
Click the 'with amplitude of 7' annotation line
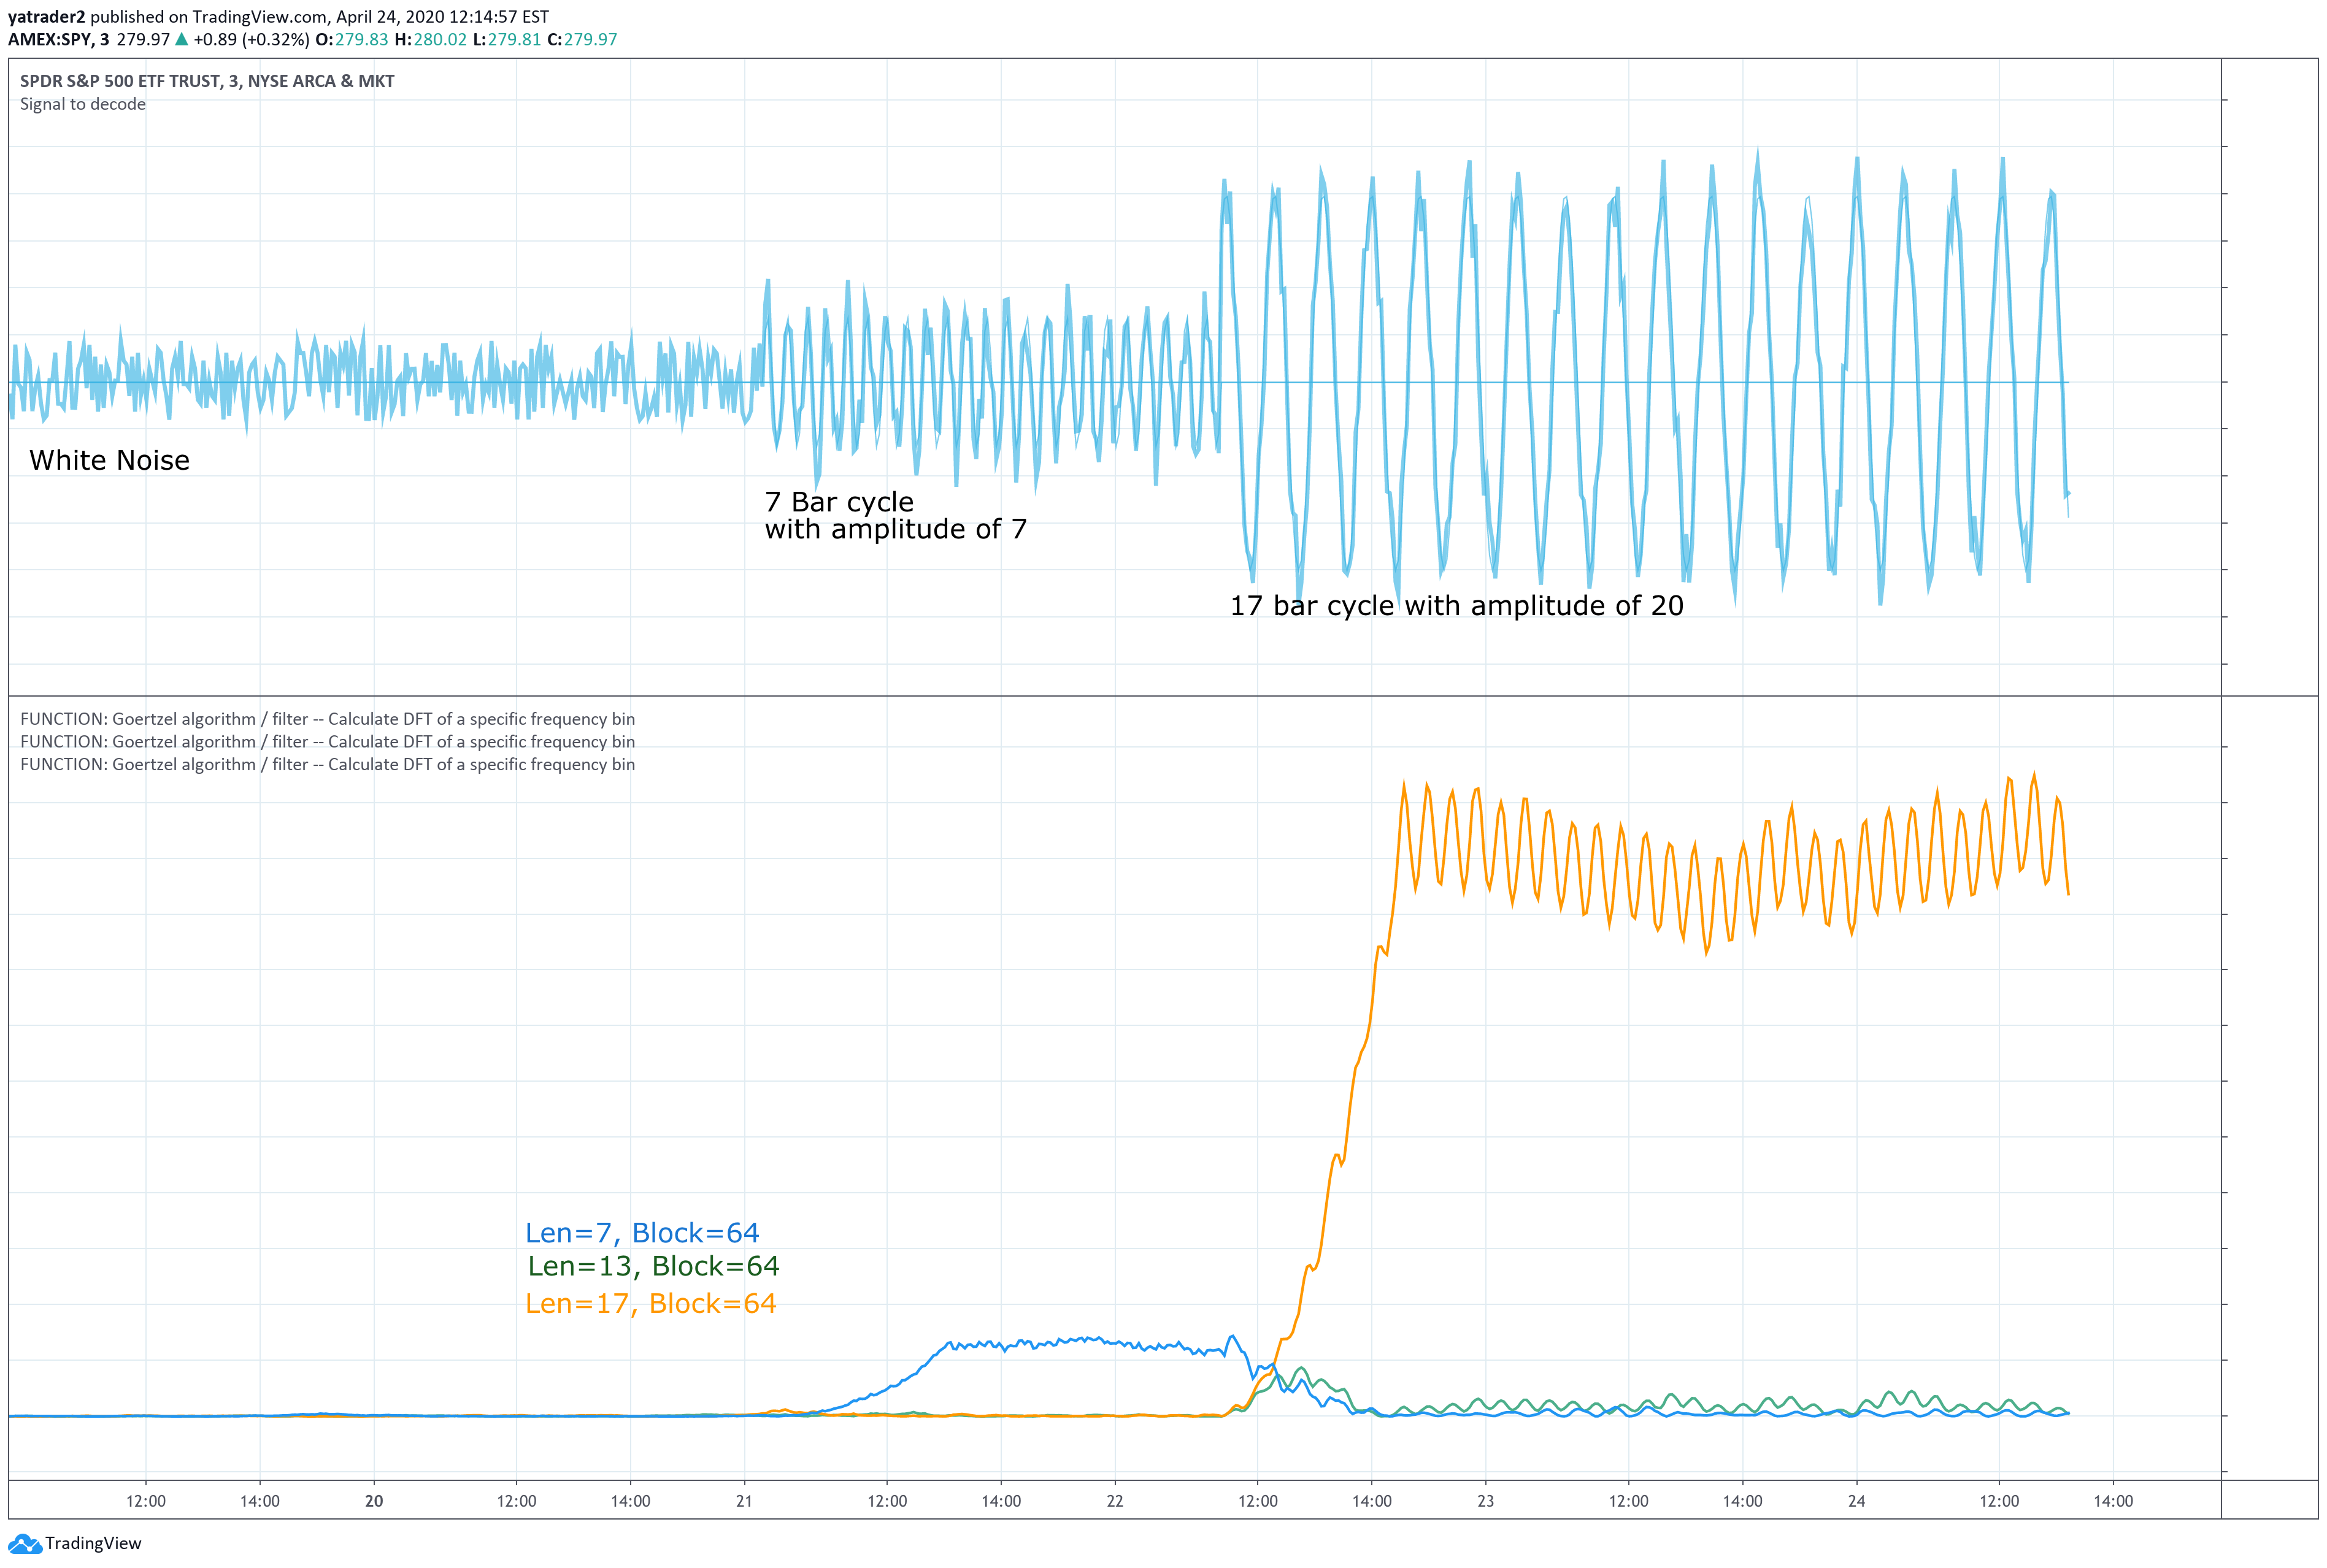(895, 528)
